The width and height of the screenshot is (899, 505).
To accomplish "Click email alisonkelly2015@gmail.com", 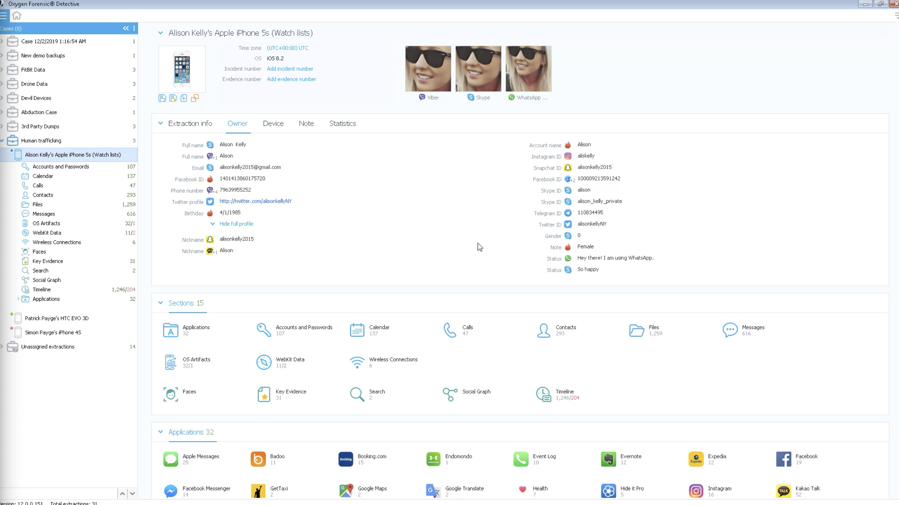I will pos(250,167).
